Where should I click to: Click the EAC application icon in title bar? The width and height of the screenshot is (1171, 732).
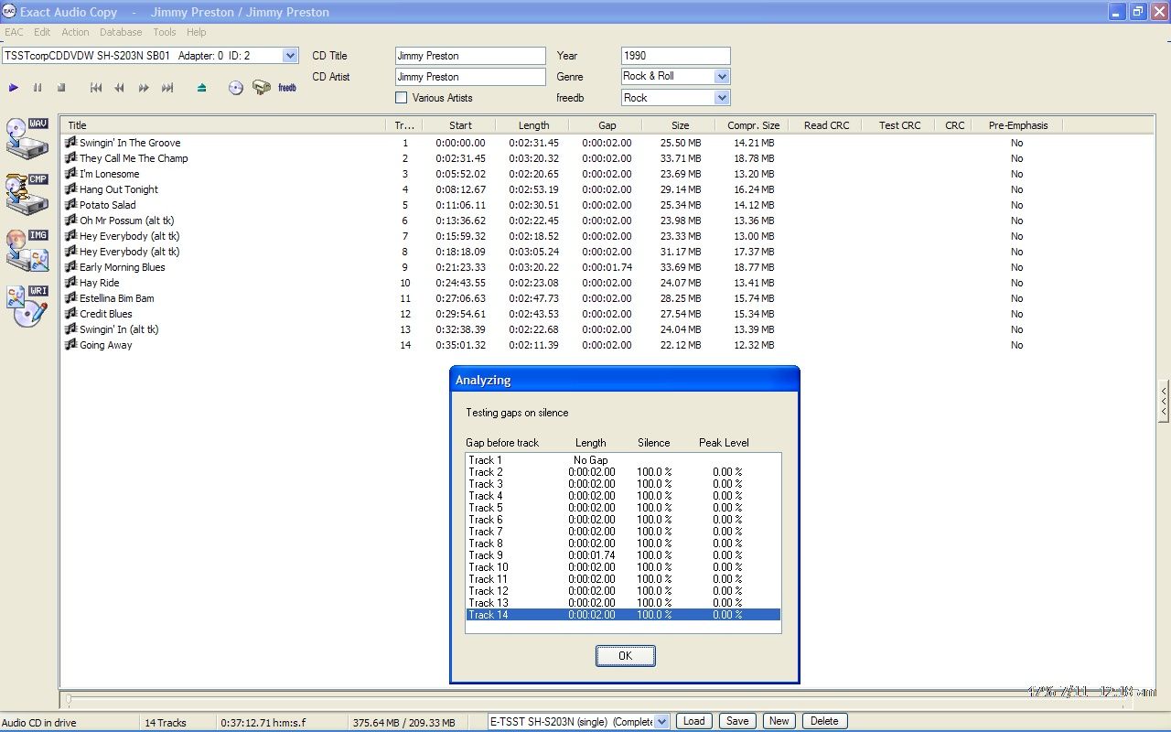pos(9,12)
